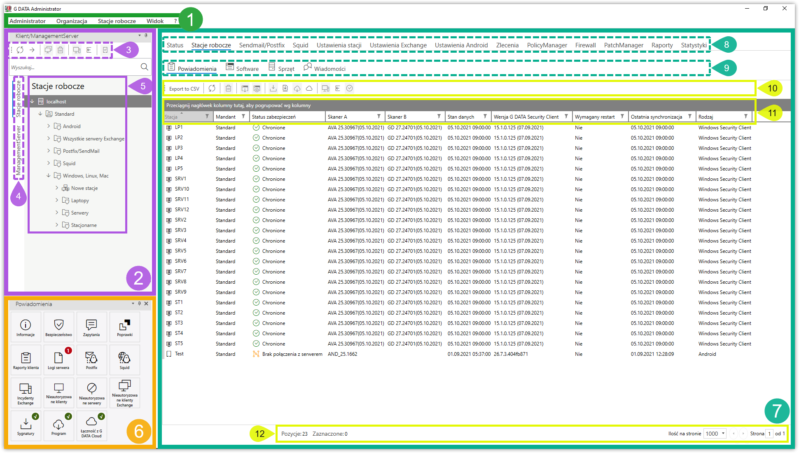Select the Stacjonarne tree item

[84, 225]
